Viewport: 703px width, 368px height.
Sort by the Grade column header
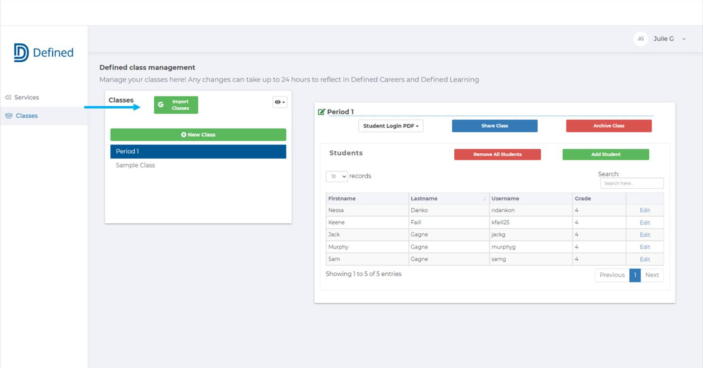click(x=599, y=199)
